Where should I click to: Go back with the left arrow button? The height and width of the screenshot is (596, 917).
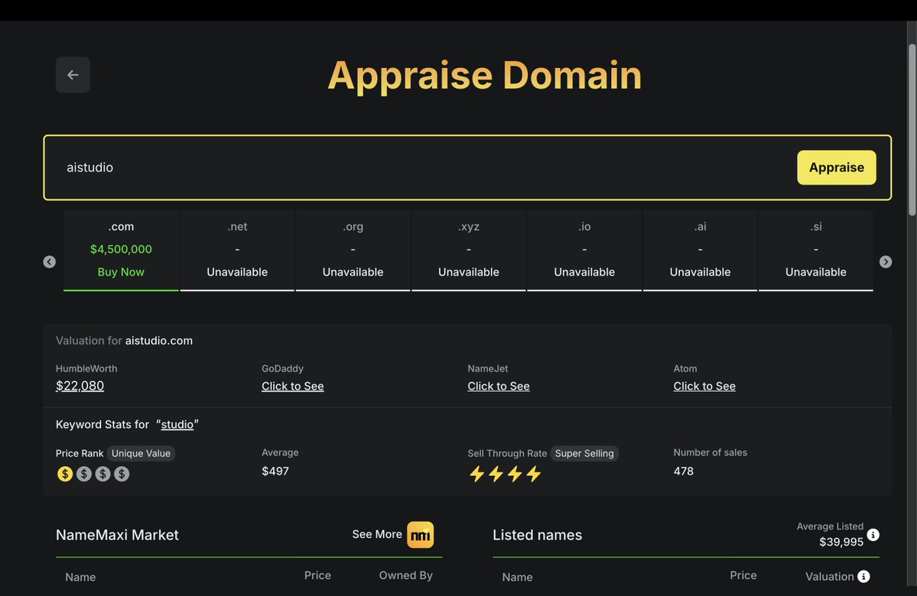click(x=73, y=75)
